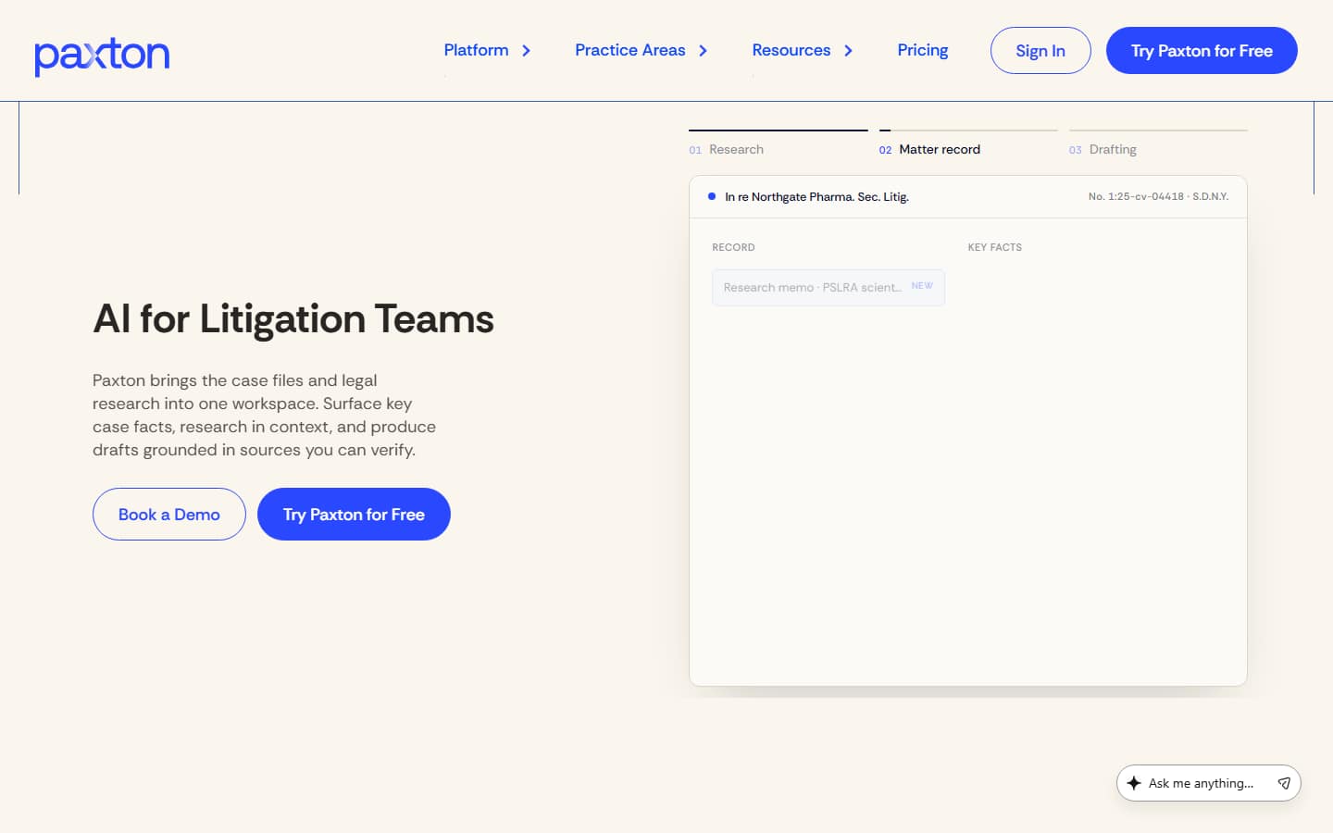
Task: Click the Book a Demo button
Action: point(169,515)
